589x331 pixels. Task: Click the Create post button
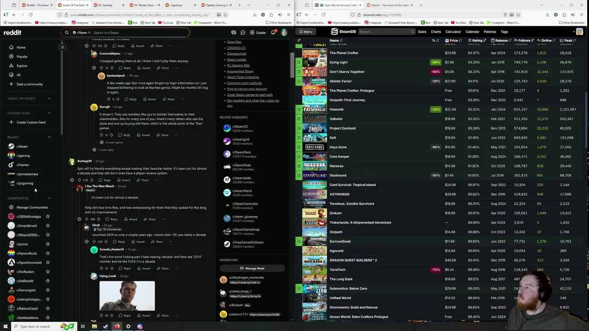pos(258,33)
